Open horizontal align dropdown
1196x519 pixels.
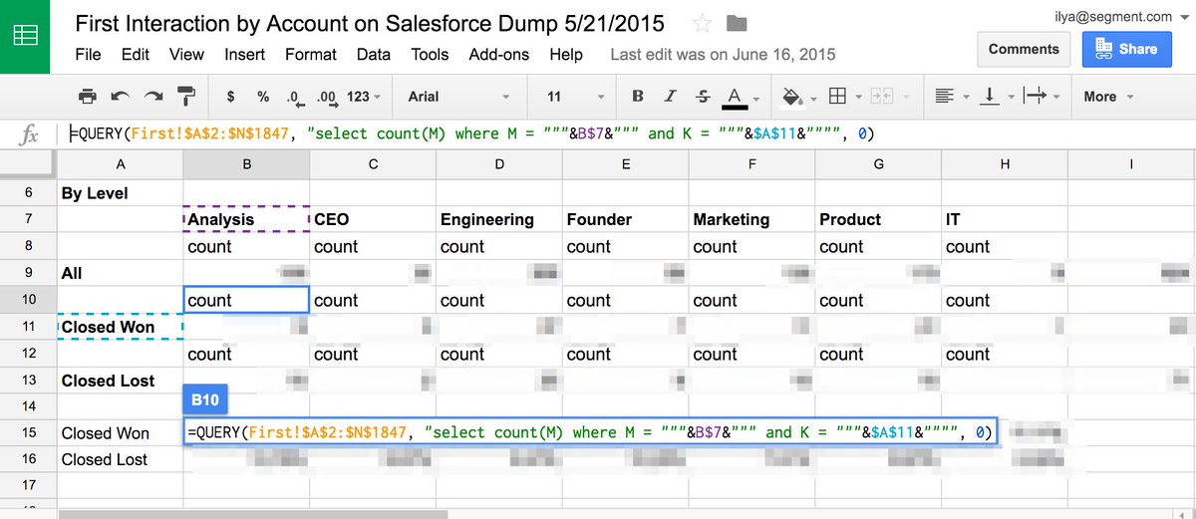tap(950, 97)
